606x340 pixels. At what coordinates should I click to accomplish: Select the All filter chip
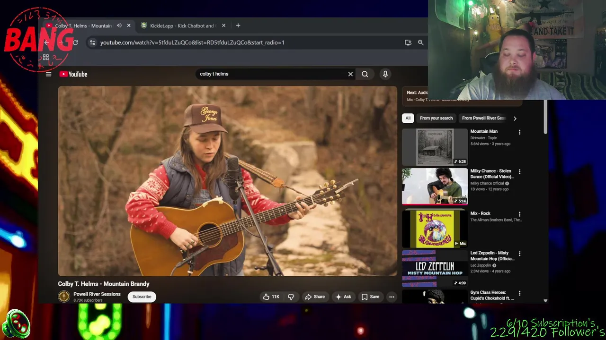point(408,118)
